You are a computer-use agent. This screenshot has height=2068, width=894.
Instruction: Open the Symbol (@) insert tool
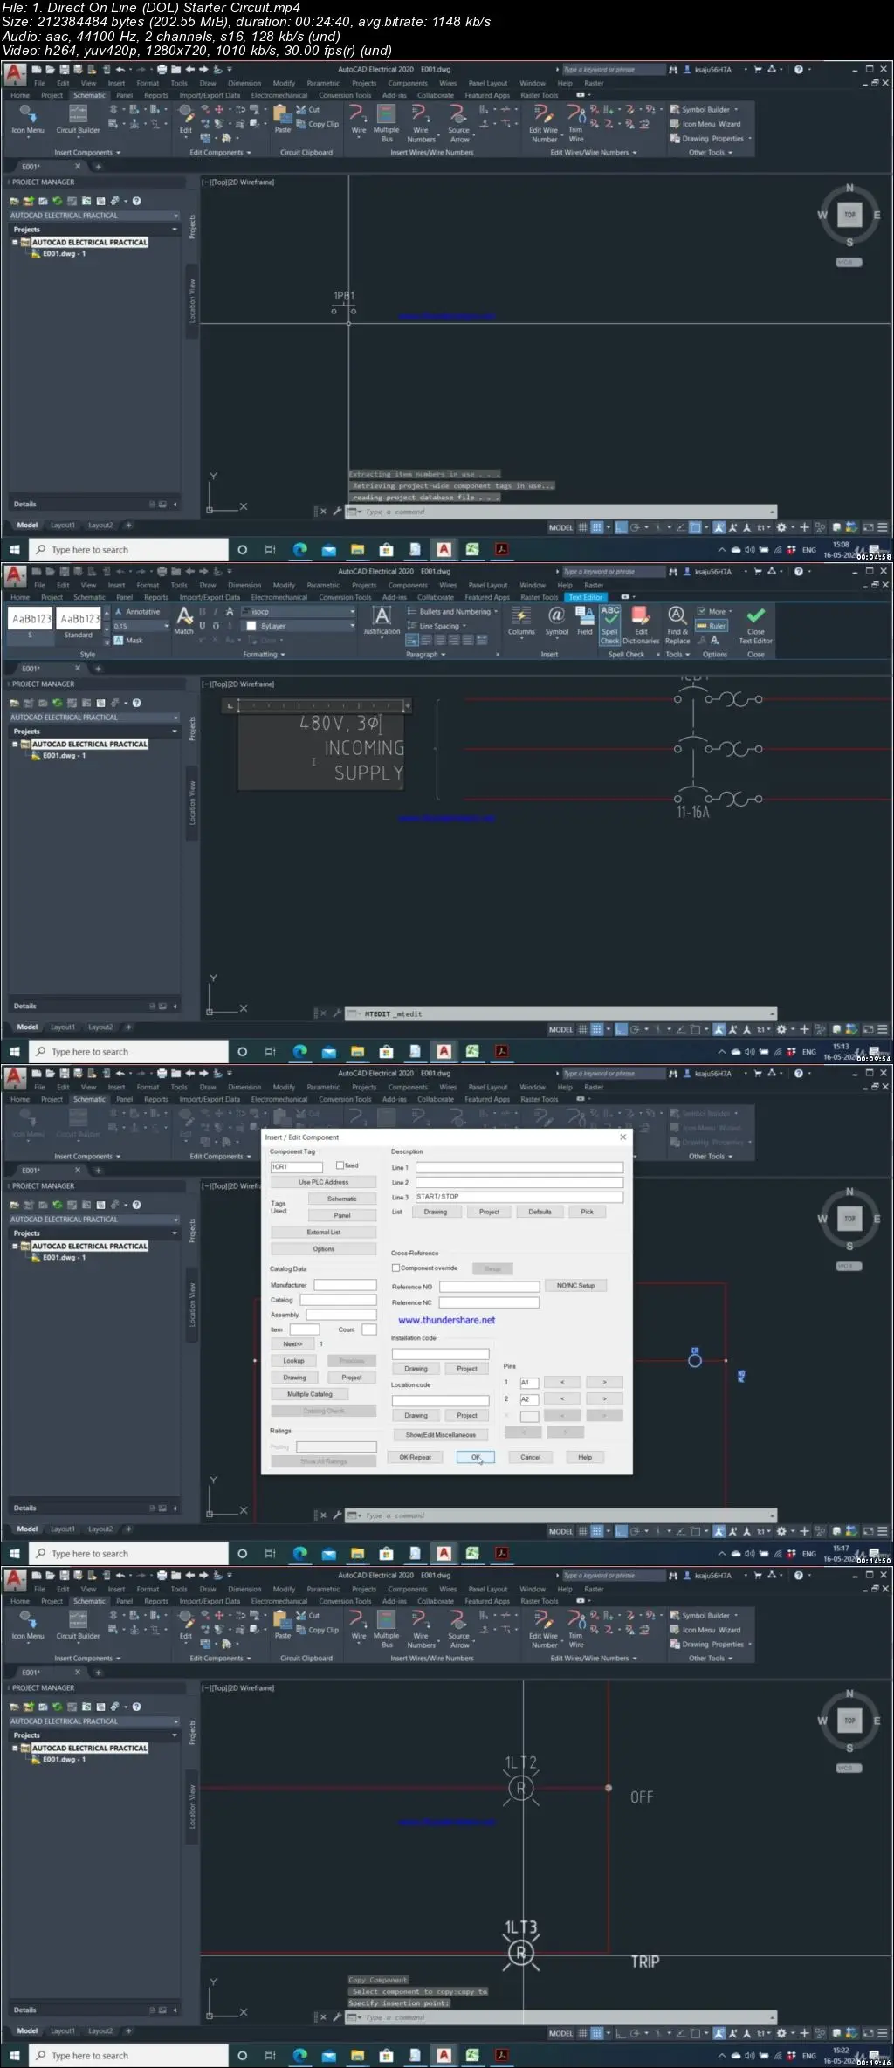pyautogui.click(x=556, y=621)
